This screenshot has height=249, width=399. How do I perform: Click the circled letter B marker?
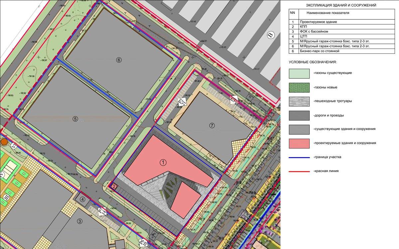(x=271, y=35)
